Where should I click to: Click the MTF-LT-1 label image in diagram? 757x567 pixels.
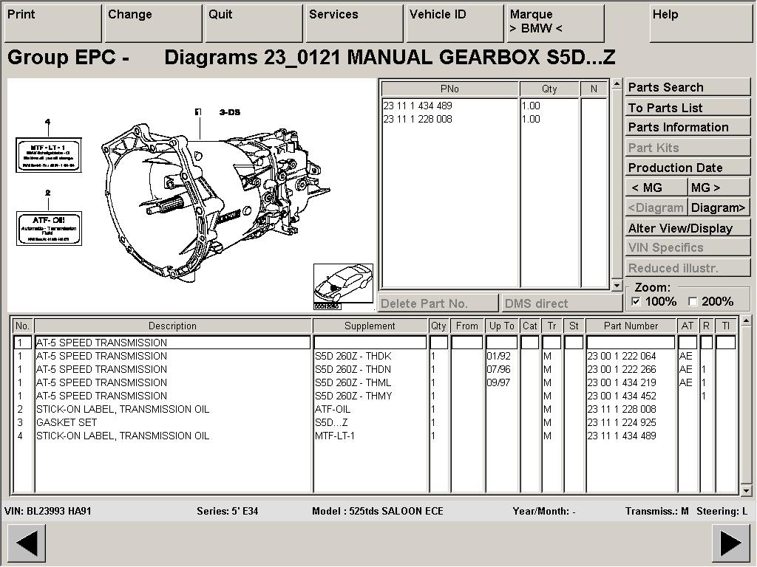[49, 155]
